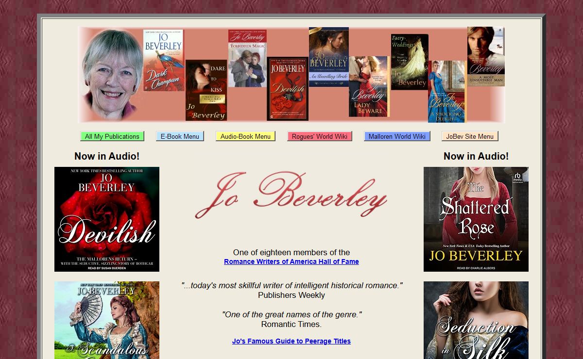Open the Dare to Kiss cover
The width and height of the screenshot is (583, 359).
tap(206, 90)
